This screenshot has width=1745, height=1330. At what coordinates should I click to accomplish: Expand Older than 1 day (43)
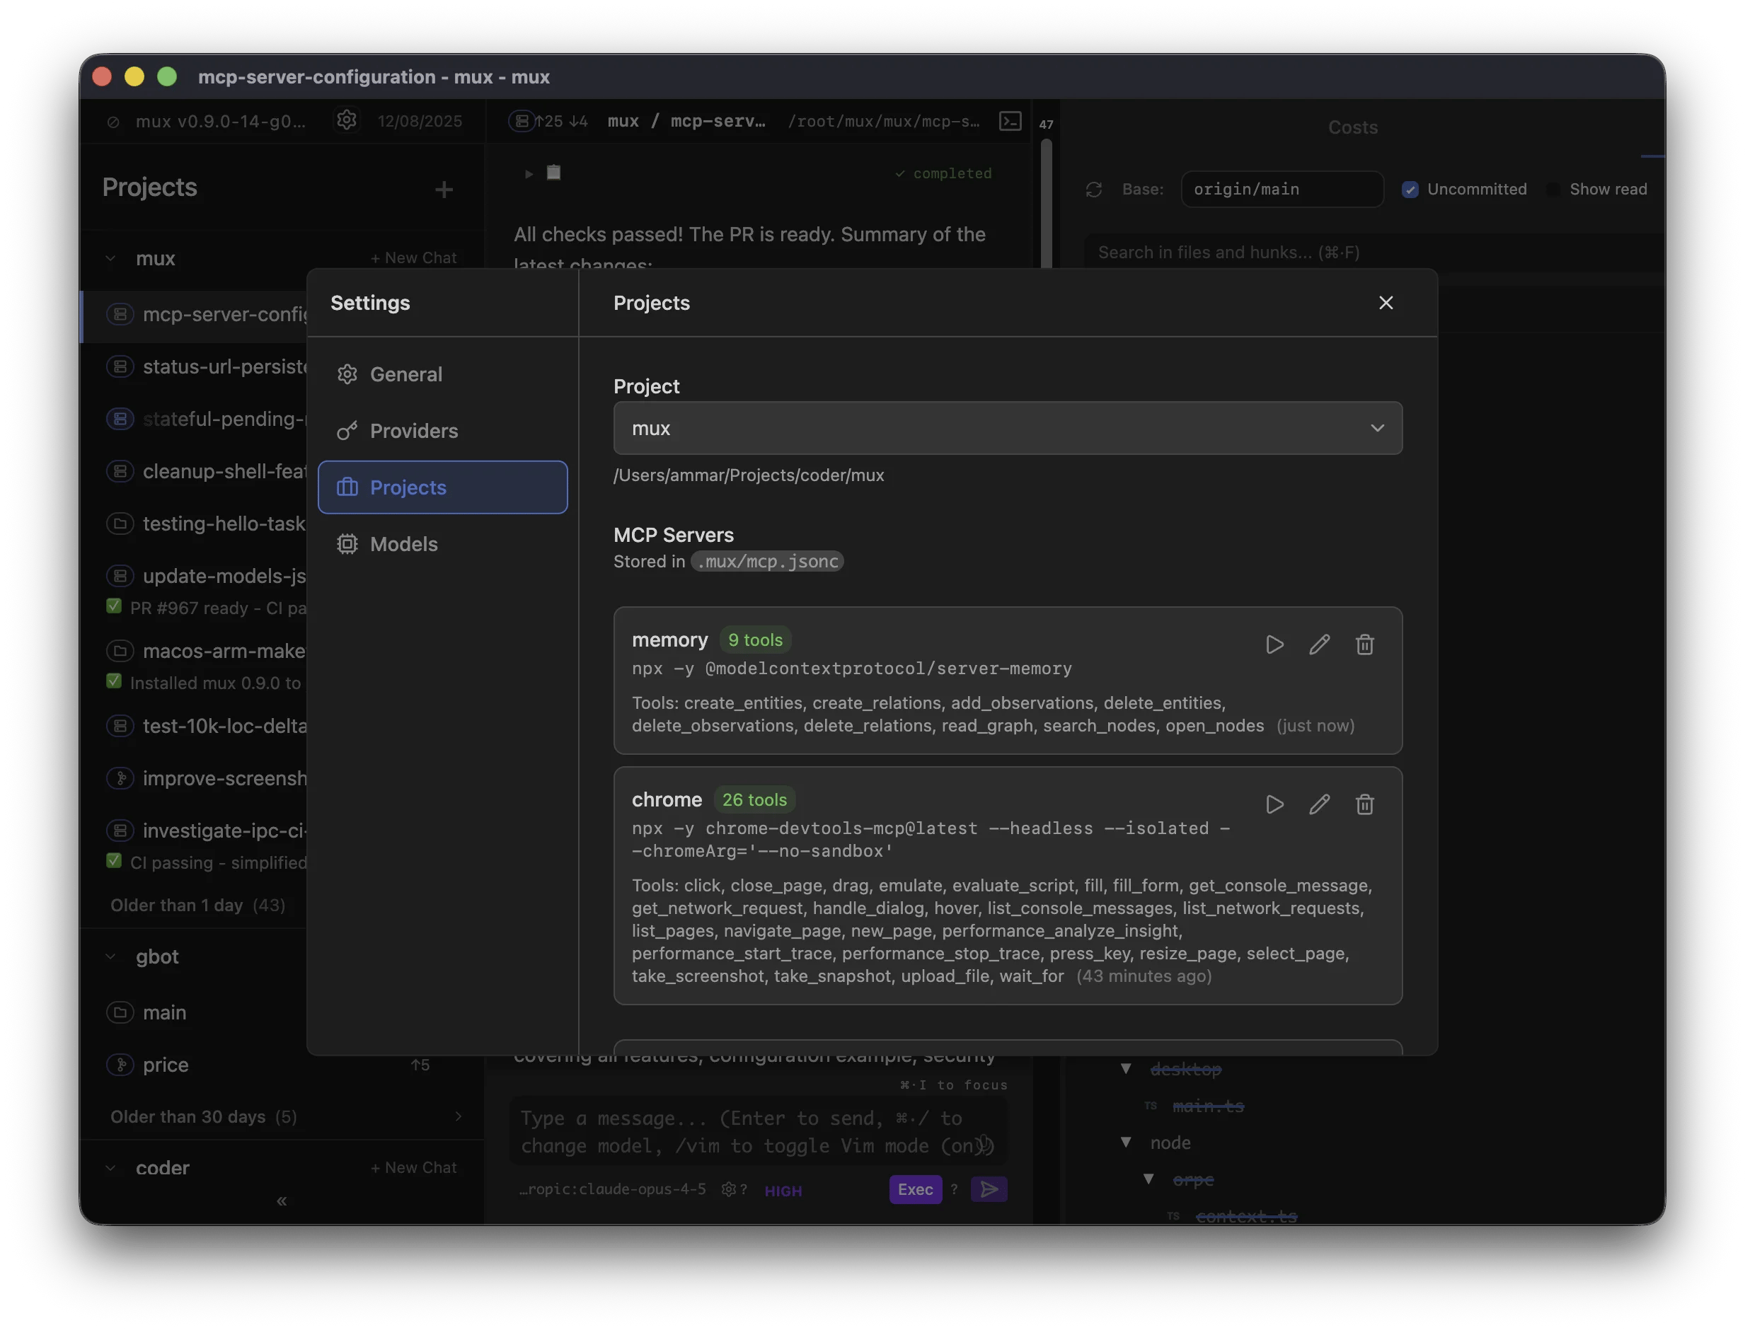(x=198, y=905)
